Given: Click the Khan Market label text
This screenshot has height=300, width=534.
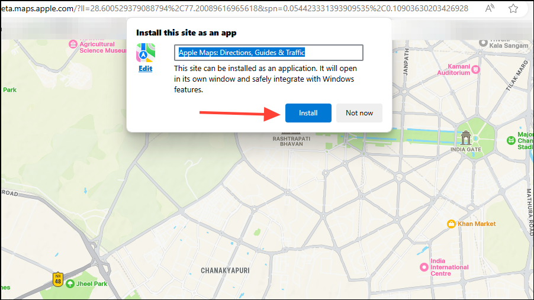Looking at the screenshot, I should pyautogui.click(x=477, y=224).
